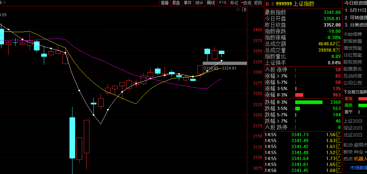Click the 北证20日 entry
The image size is (367, 174).
tap(353, 135)
